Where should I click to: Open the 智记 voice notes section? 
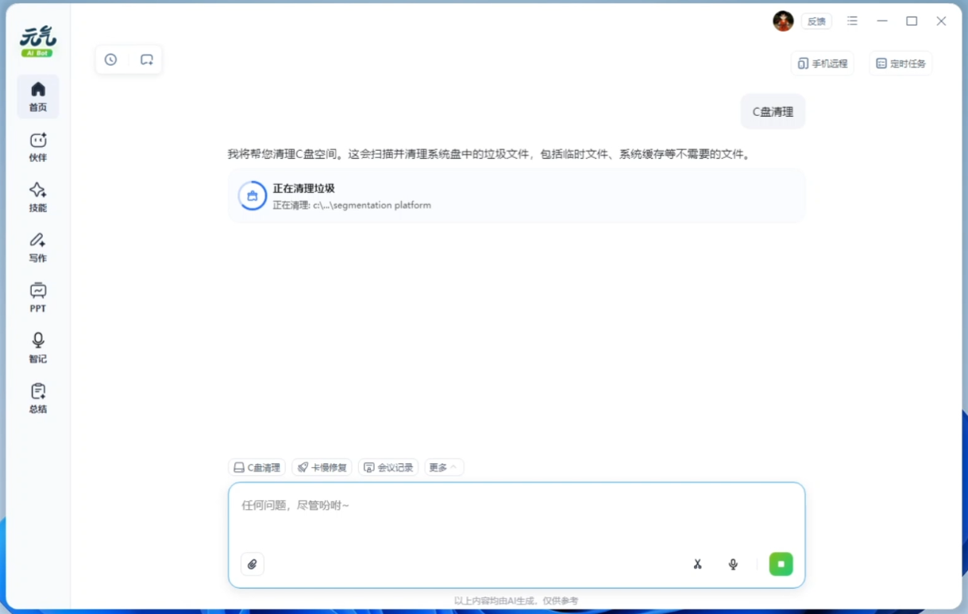(x=38, y=348)
